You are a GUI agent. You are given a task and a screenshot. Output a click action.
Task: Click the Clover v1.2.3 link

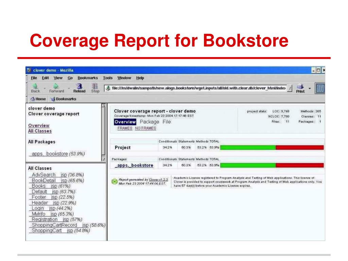point(158,179)
